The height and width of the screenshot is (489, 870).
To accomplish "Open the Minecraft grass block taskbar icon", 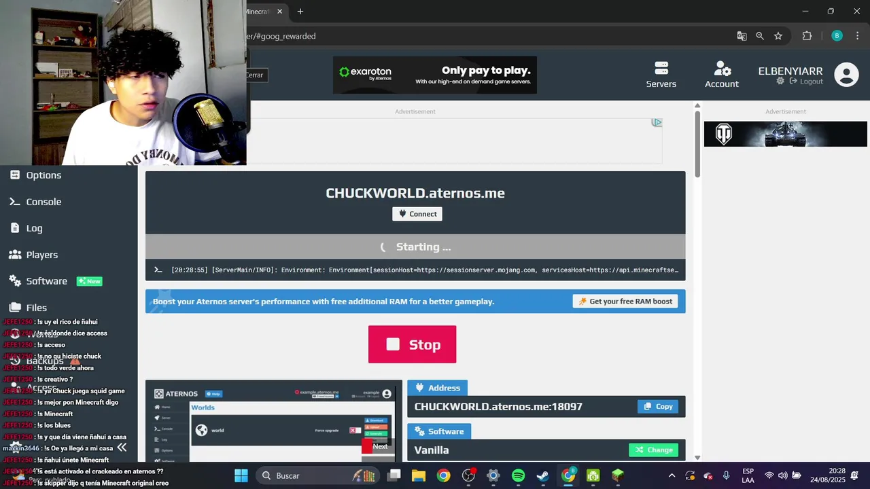I will 618,475.
